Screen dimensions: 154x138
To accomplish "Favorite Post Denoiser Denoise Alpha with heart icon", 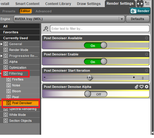I will click(142, 87).
